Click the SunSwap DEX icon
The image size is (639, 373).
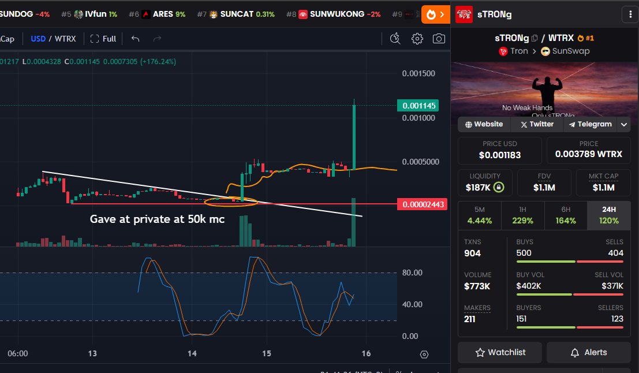[x=545, y=51]
